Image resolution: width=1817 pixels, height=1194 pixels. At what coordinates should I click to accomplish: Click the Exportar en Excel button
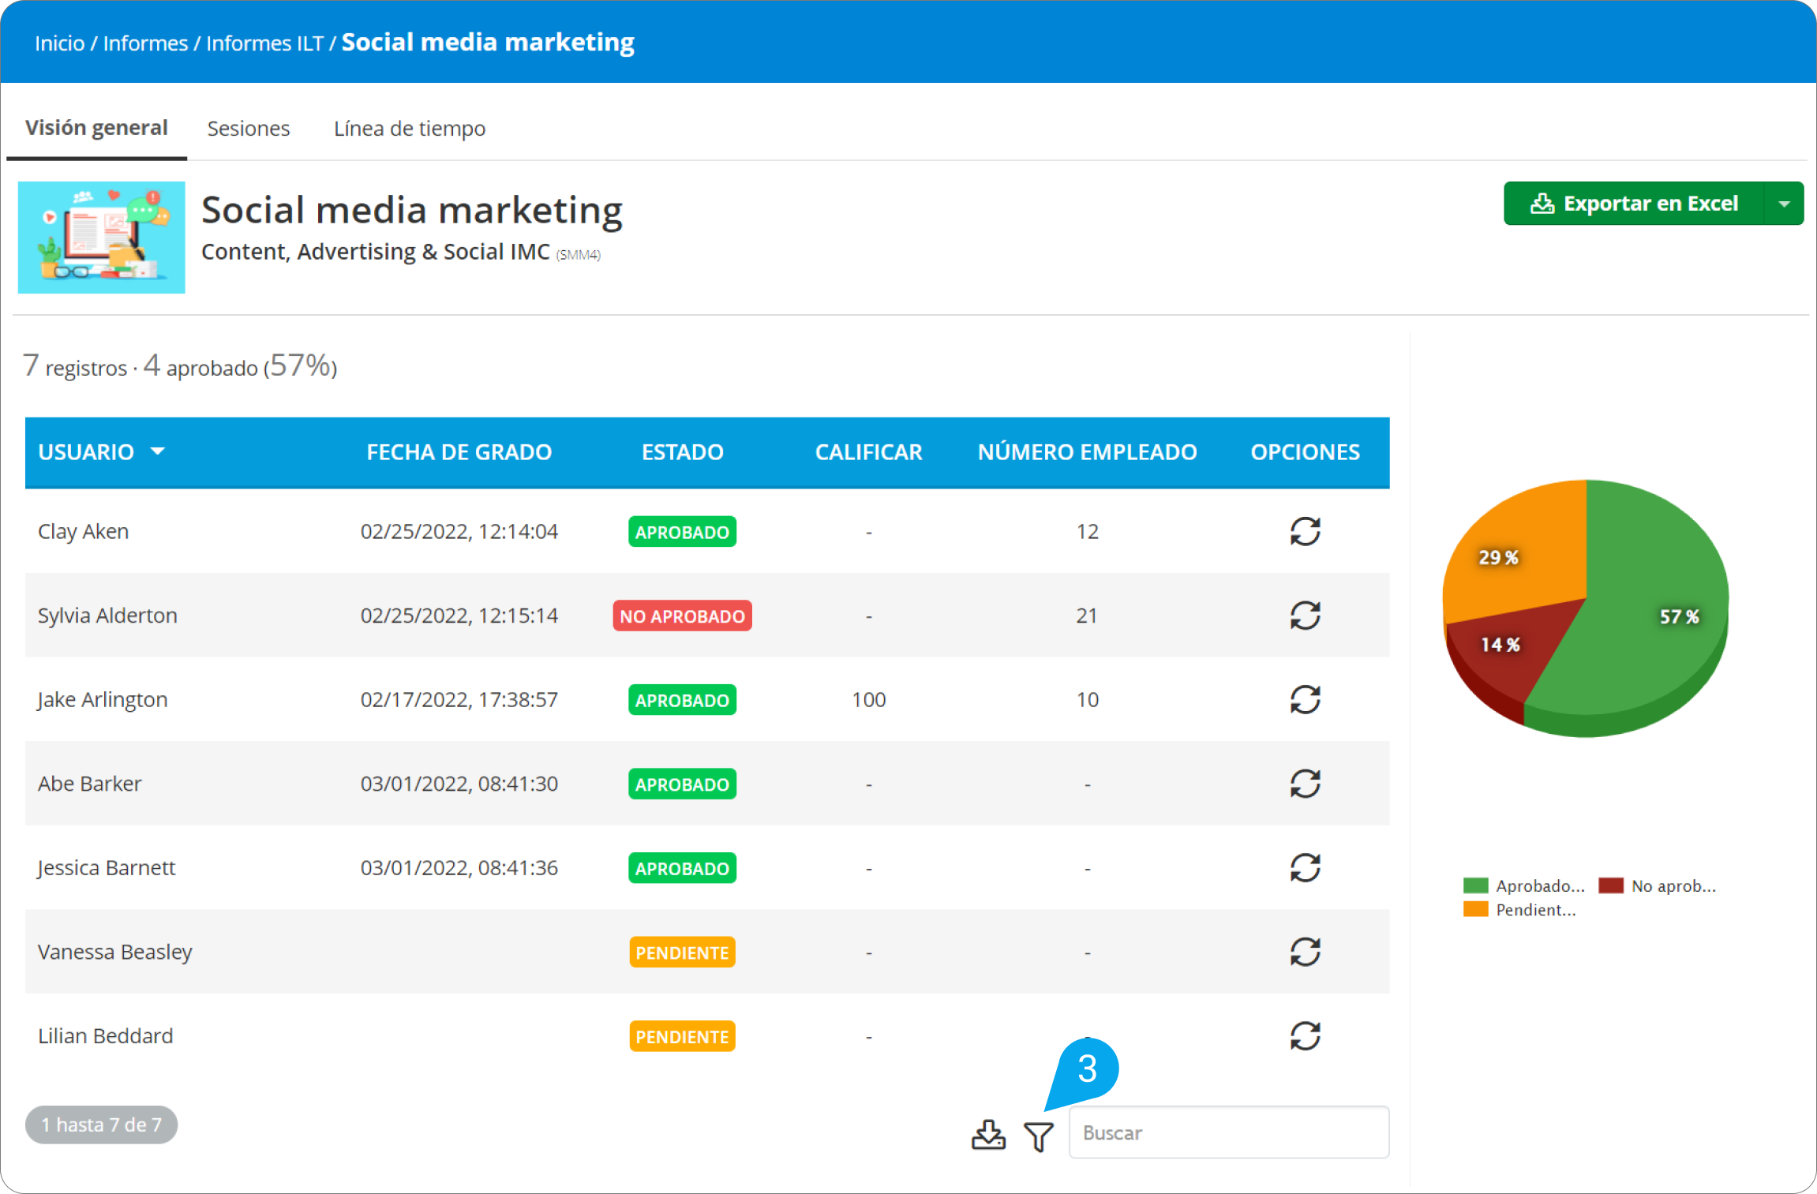coord(1634,204)
